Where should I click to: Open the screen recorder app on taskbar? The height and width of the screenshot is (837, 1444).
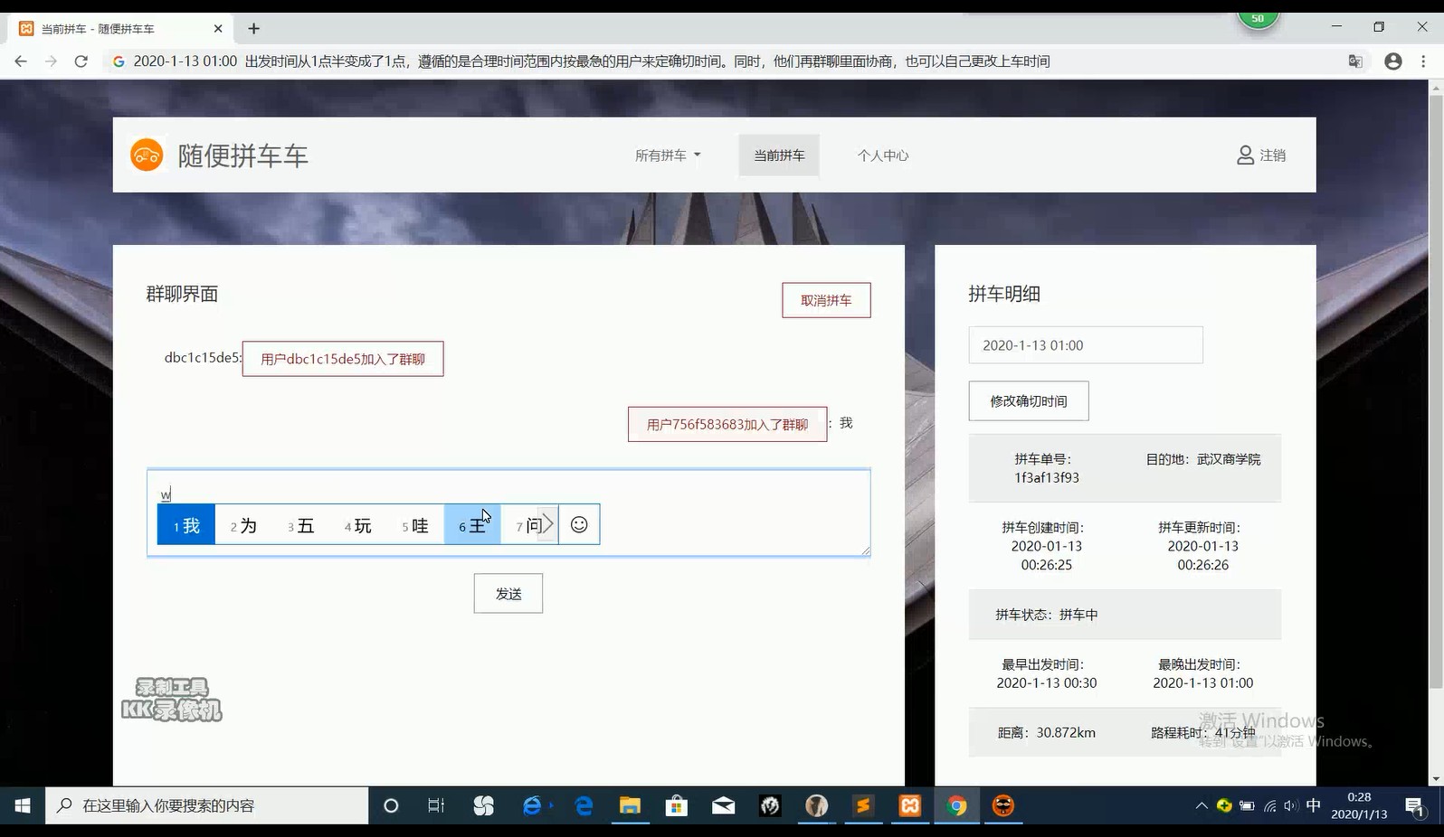1003,805
